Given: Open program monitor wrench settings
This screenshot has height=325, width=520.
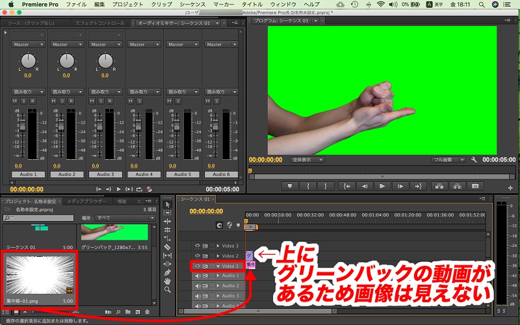Looking at the screenshot, I should [x=474, y=160].
